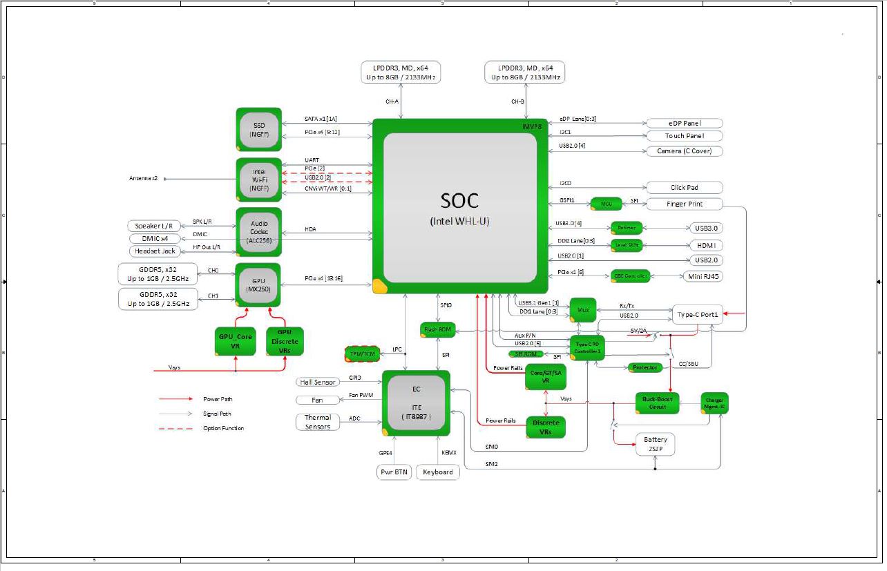This screenshot has height=571, width=887.
Task: Click the Speaker L/R box
Action: click(154, 226)
